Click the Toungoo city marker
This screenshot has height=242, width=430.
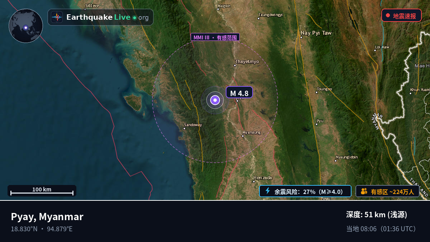click(x=316, y=92)
